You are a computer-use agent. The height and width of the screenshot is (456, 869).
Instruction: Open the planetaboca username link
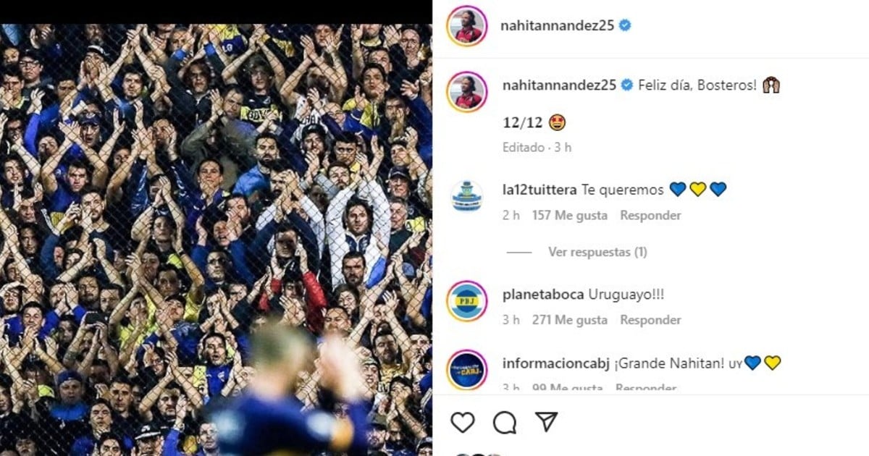click(542, 295)
